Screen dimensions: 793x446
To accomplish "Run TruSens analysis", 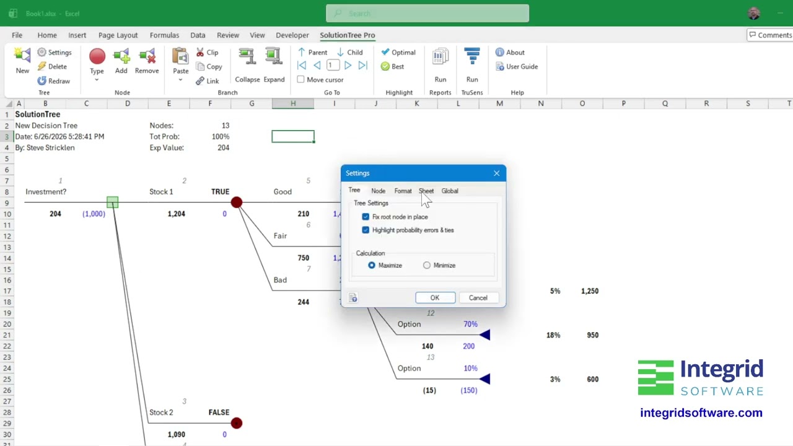I will (x=472, y=66).
